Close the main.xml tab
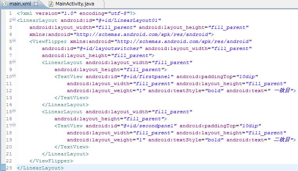Image resolution: width=298 pixels, height=171 pixels. pos(36,4)
